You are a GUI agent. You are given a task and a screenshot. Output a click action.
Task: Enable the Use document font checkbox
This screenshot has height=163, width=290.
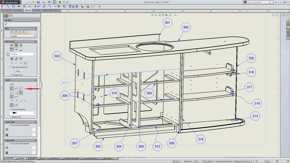pyautogui.click(x=11, y=67)
